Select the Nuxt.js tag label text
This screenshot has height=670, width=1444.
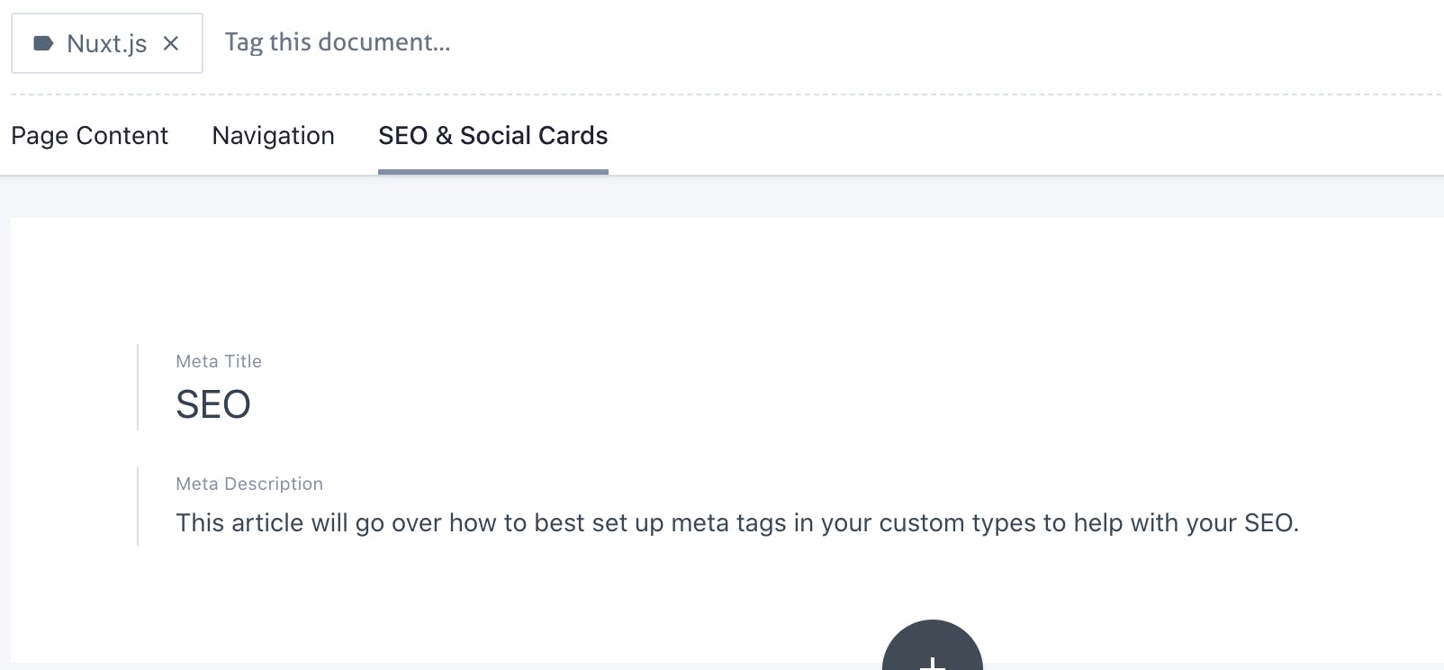(x=106, y=43)
